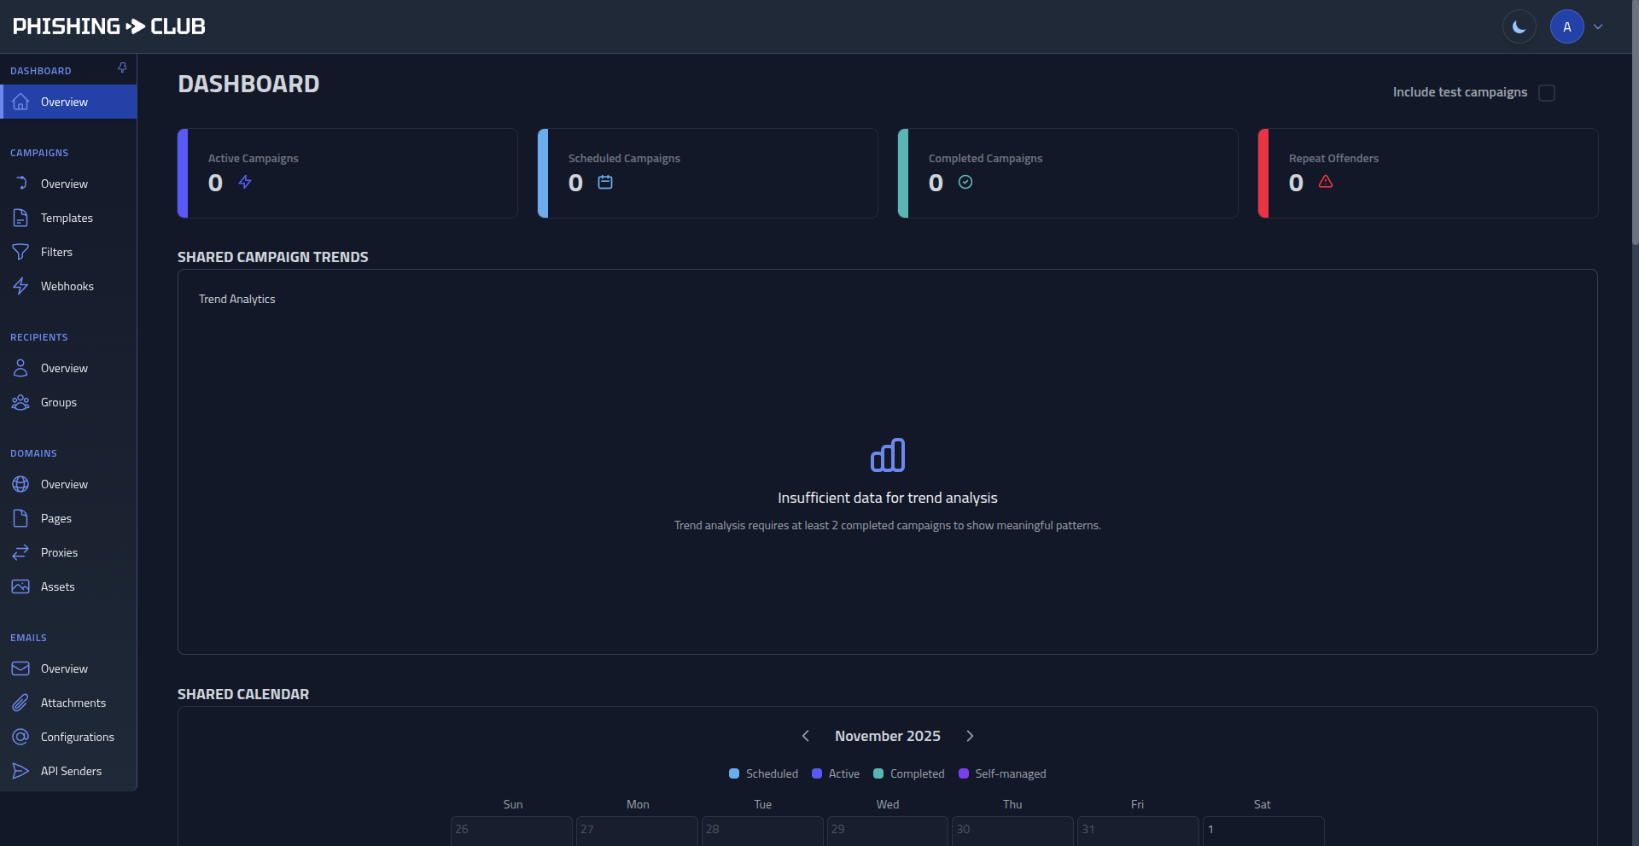Advance calendar to next month
This screenshot has height=846, width=1639.
click(970, 735)
